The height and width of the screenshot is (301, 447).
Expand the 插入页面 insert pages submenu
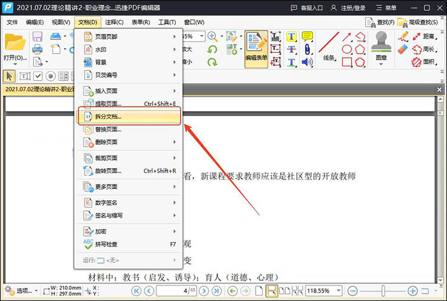(x=129, y=91)
